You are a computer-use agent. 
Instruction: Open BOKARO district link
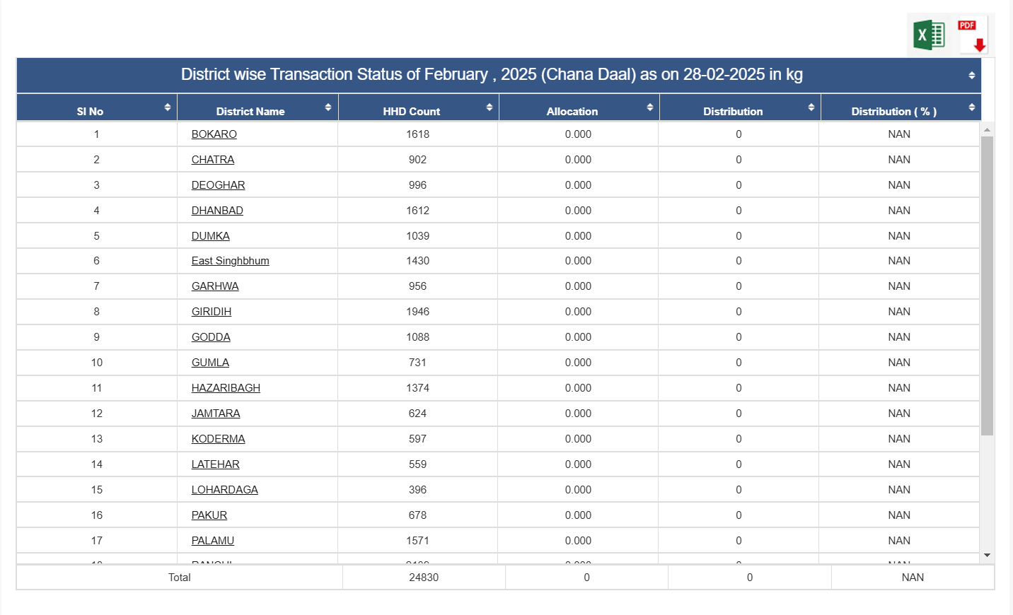click(214, 134)
